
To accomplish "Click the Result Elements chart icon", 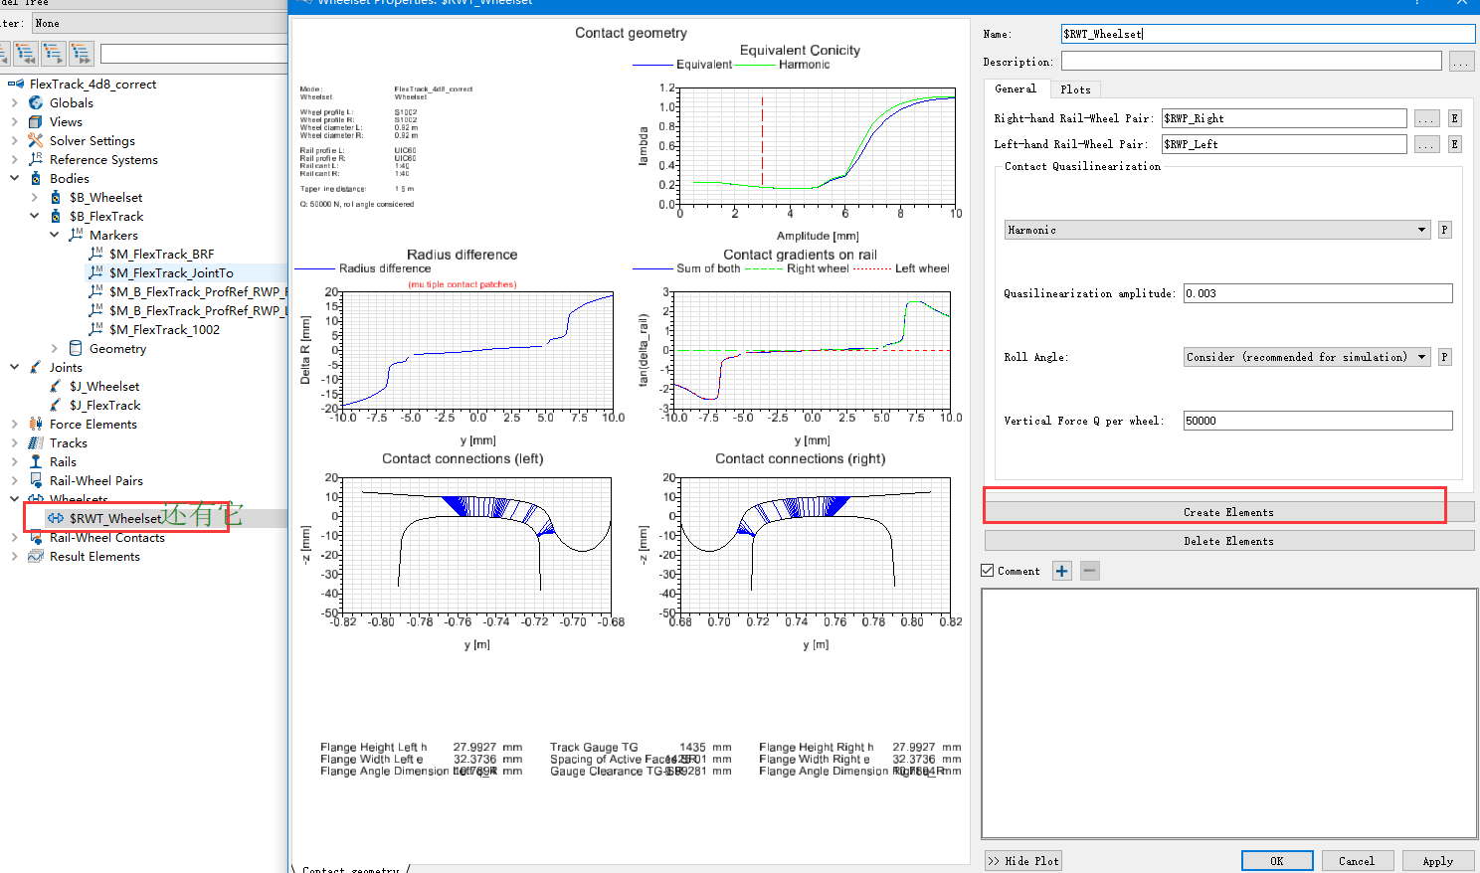I will point(36,557).
